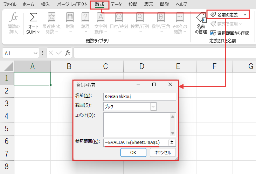
Task: Open the Math/Trig (数学/三角) functions icon
Action: (x=161, y=17)
